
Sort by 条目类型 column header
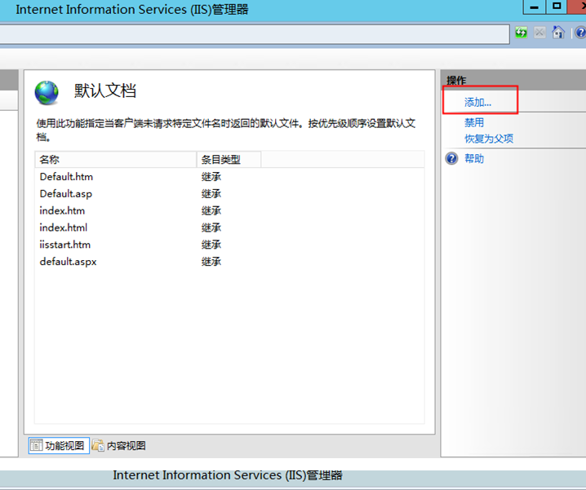[229, 160]
